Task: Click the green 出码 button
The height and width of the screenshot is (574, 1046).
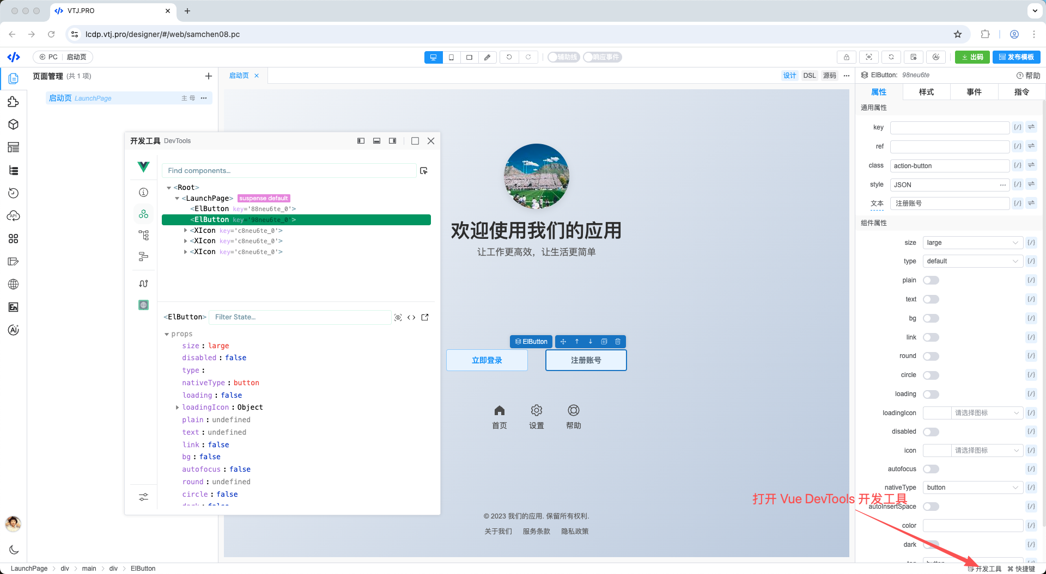Action: click(972, 57)
